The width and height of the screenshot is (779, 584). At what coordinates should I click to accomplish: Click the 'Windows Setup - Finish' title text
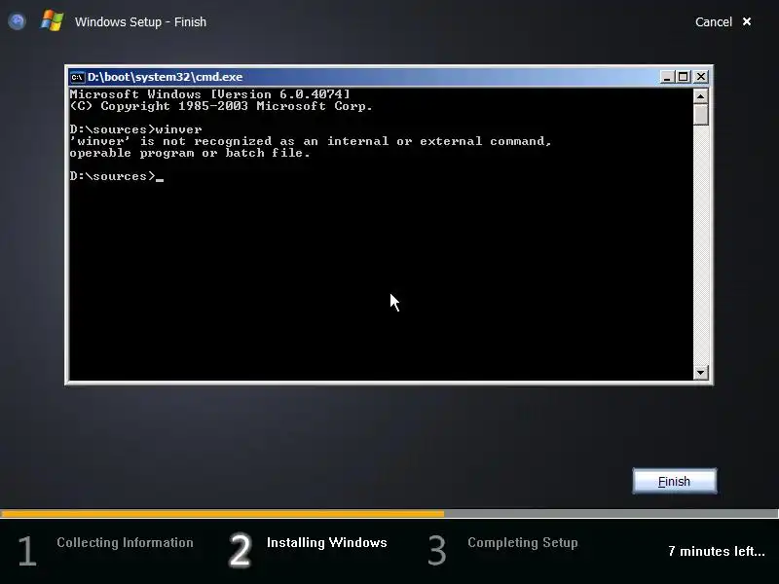pos(140,21)
